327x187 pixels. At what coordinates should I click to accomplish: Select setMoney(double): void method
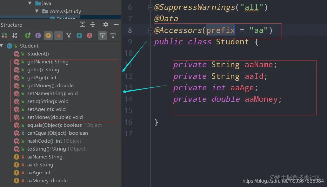[x=55, y=117]
